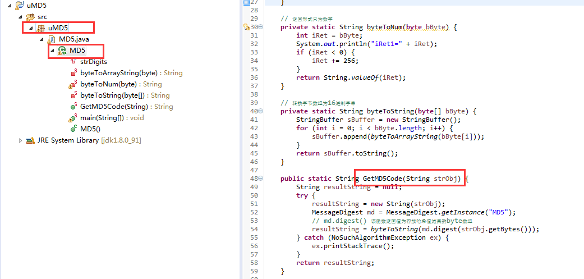The image size is (584, 279).
Task: Select byteToNum(byte) in the tree
Action: [121, 84]
